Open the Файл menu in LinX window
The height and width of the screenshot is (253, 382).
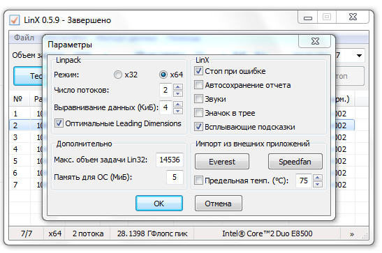[24, 38]
